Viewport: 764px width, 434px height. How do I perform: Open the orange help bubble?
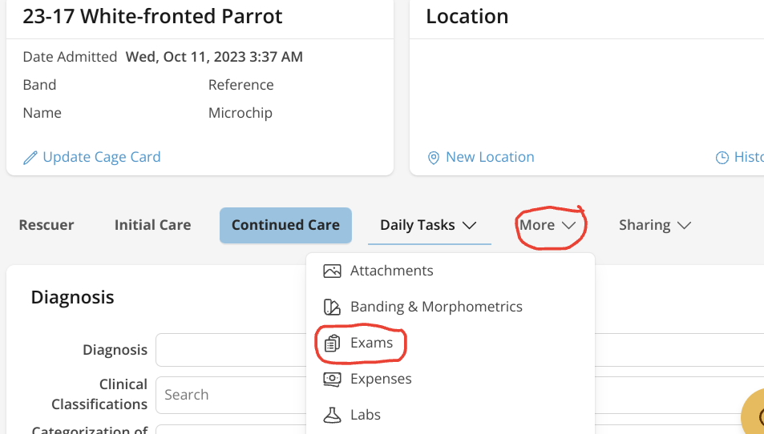point(754,415)
